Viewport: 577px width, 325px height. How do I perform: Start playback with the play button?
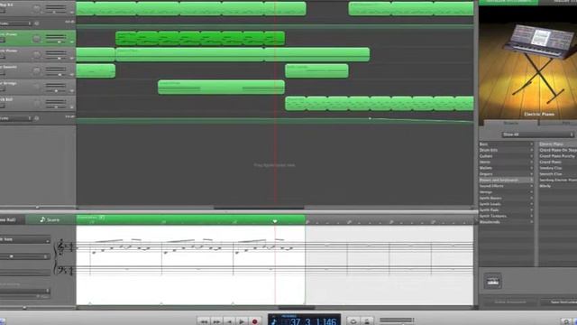pyautogui.click(x=242, y=321)
